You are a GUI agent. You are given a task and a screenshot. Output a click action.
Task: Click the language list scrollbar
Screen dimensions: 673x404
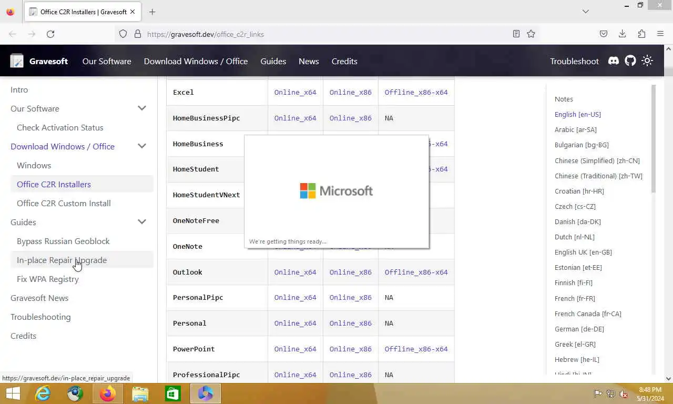coord(654,139)
